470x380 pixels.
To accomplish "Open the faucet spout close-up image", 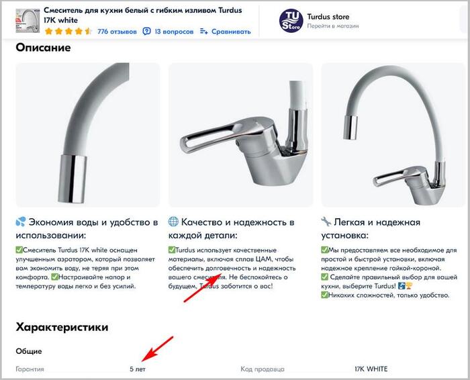I will [88, 134].
